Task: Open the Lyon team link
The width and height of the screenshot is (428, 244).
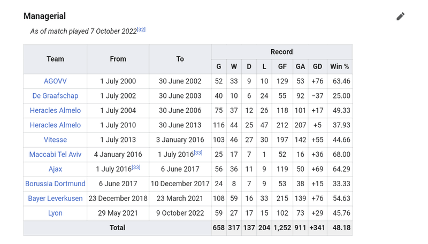Action: pos(55,213)
